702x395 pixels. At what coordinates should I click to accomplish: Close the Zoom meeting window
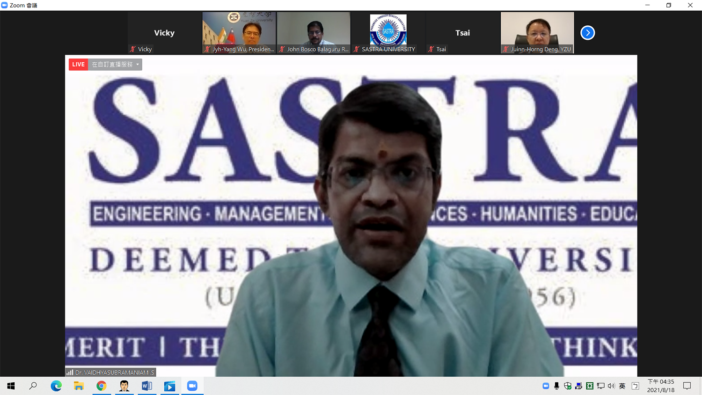[690, 5]
